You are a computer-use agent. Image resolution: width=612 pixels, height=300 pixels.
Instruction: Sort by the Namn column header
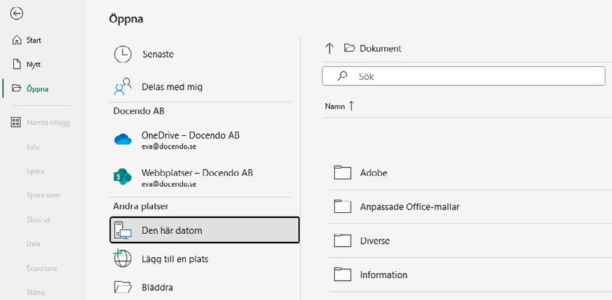coord(335,106)
